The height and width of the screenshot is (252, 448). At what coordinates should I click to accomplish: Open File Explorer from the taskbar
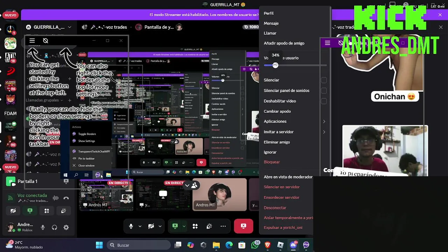216,245
